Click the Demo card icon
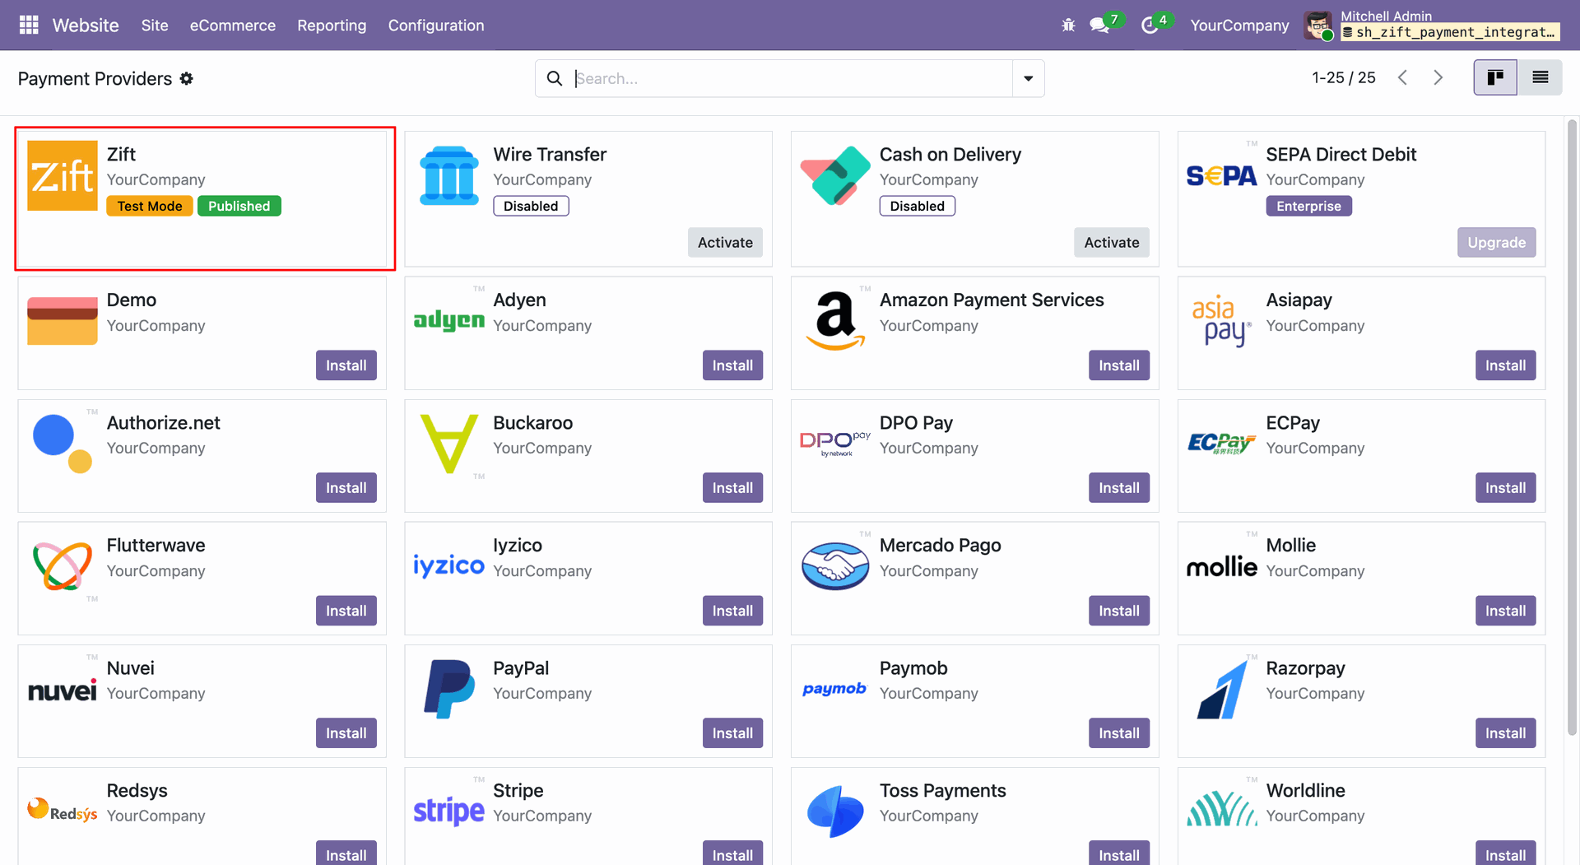This screenshot has width=1580, height=865. (x=63, y=321)
